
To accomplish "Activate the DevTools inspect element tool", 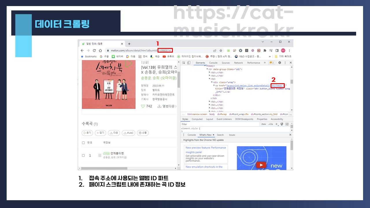I will (183, 63).
